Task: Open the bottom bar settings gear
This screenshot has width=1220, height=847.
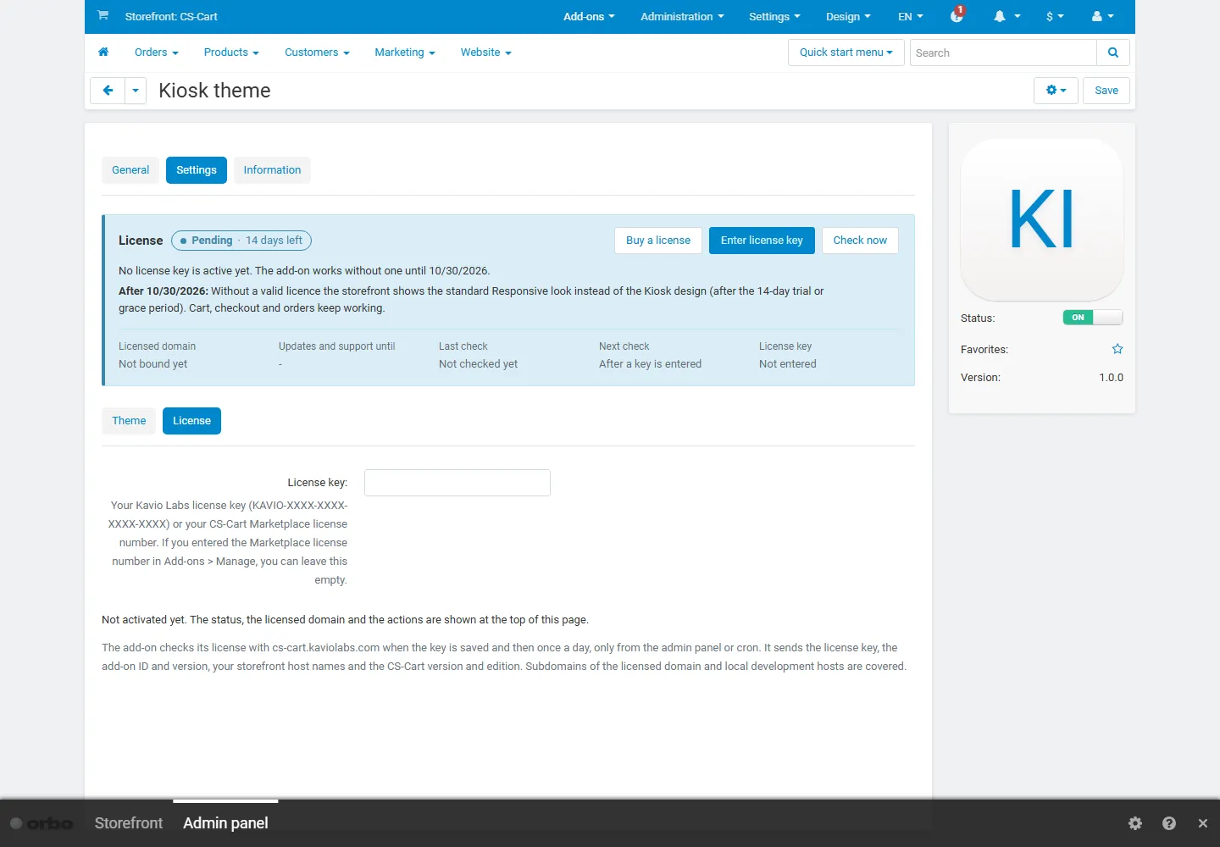Action: coord(1135,823)
